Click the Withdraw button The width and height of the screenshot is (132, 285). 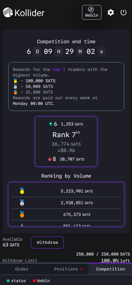[47, 242]
